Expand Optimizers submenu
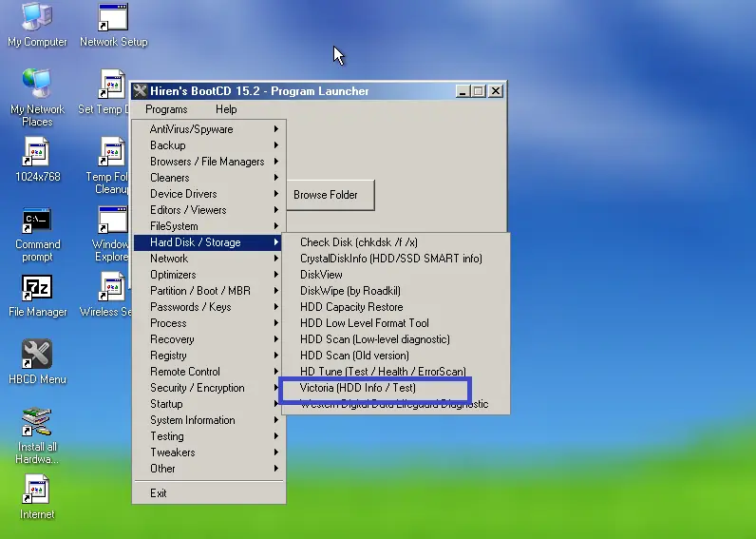756x539 pixels. (x=209, y=275)
